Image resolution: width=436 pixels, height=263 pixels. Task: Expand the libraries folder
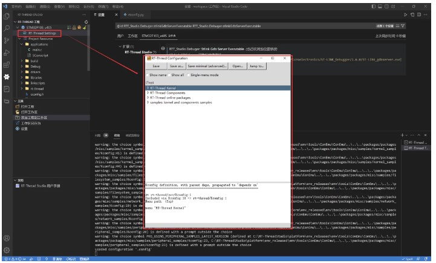(22, 77)
